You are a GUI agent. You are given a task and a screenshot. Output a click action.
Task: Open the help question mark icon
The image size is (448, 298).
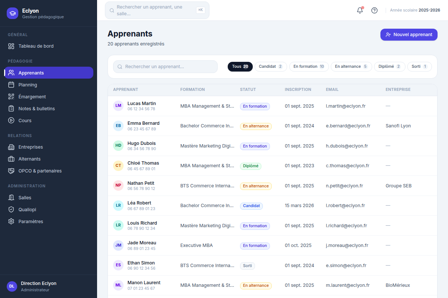click(374, 10)
